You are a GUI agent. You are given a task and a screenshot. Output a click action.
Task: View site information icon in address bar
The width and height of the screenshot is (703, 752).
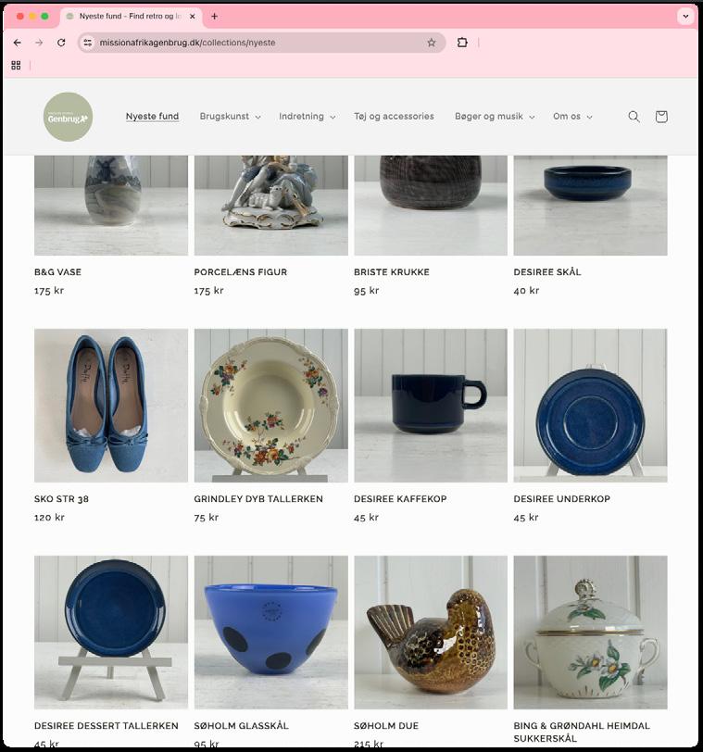[87, 43]
